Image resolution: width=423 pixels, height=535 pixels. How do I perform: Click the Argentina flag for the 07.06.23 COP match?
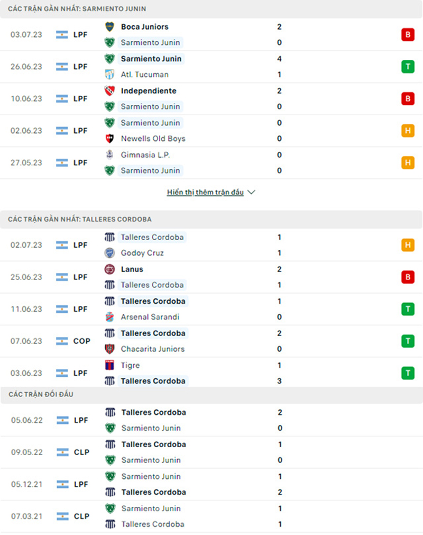62,341
